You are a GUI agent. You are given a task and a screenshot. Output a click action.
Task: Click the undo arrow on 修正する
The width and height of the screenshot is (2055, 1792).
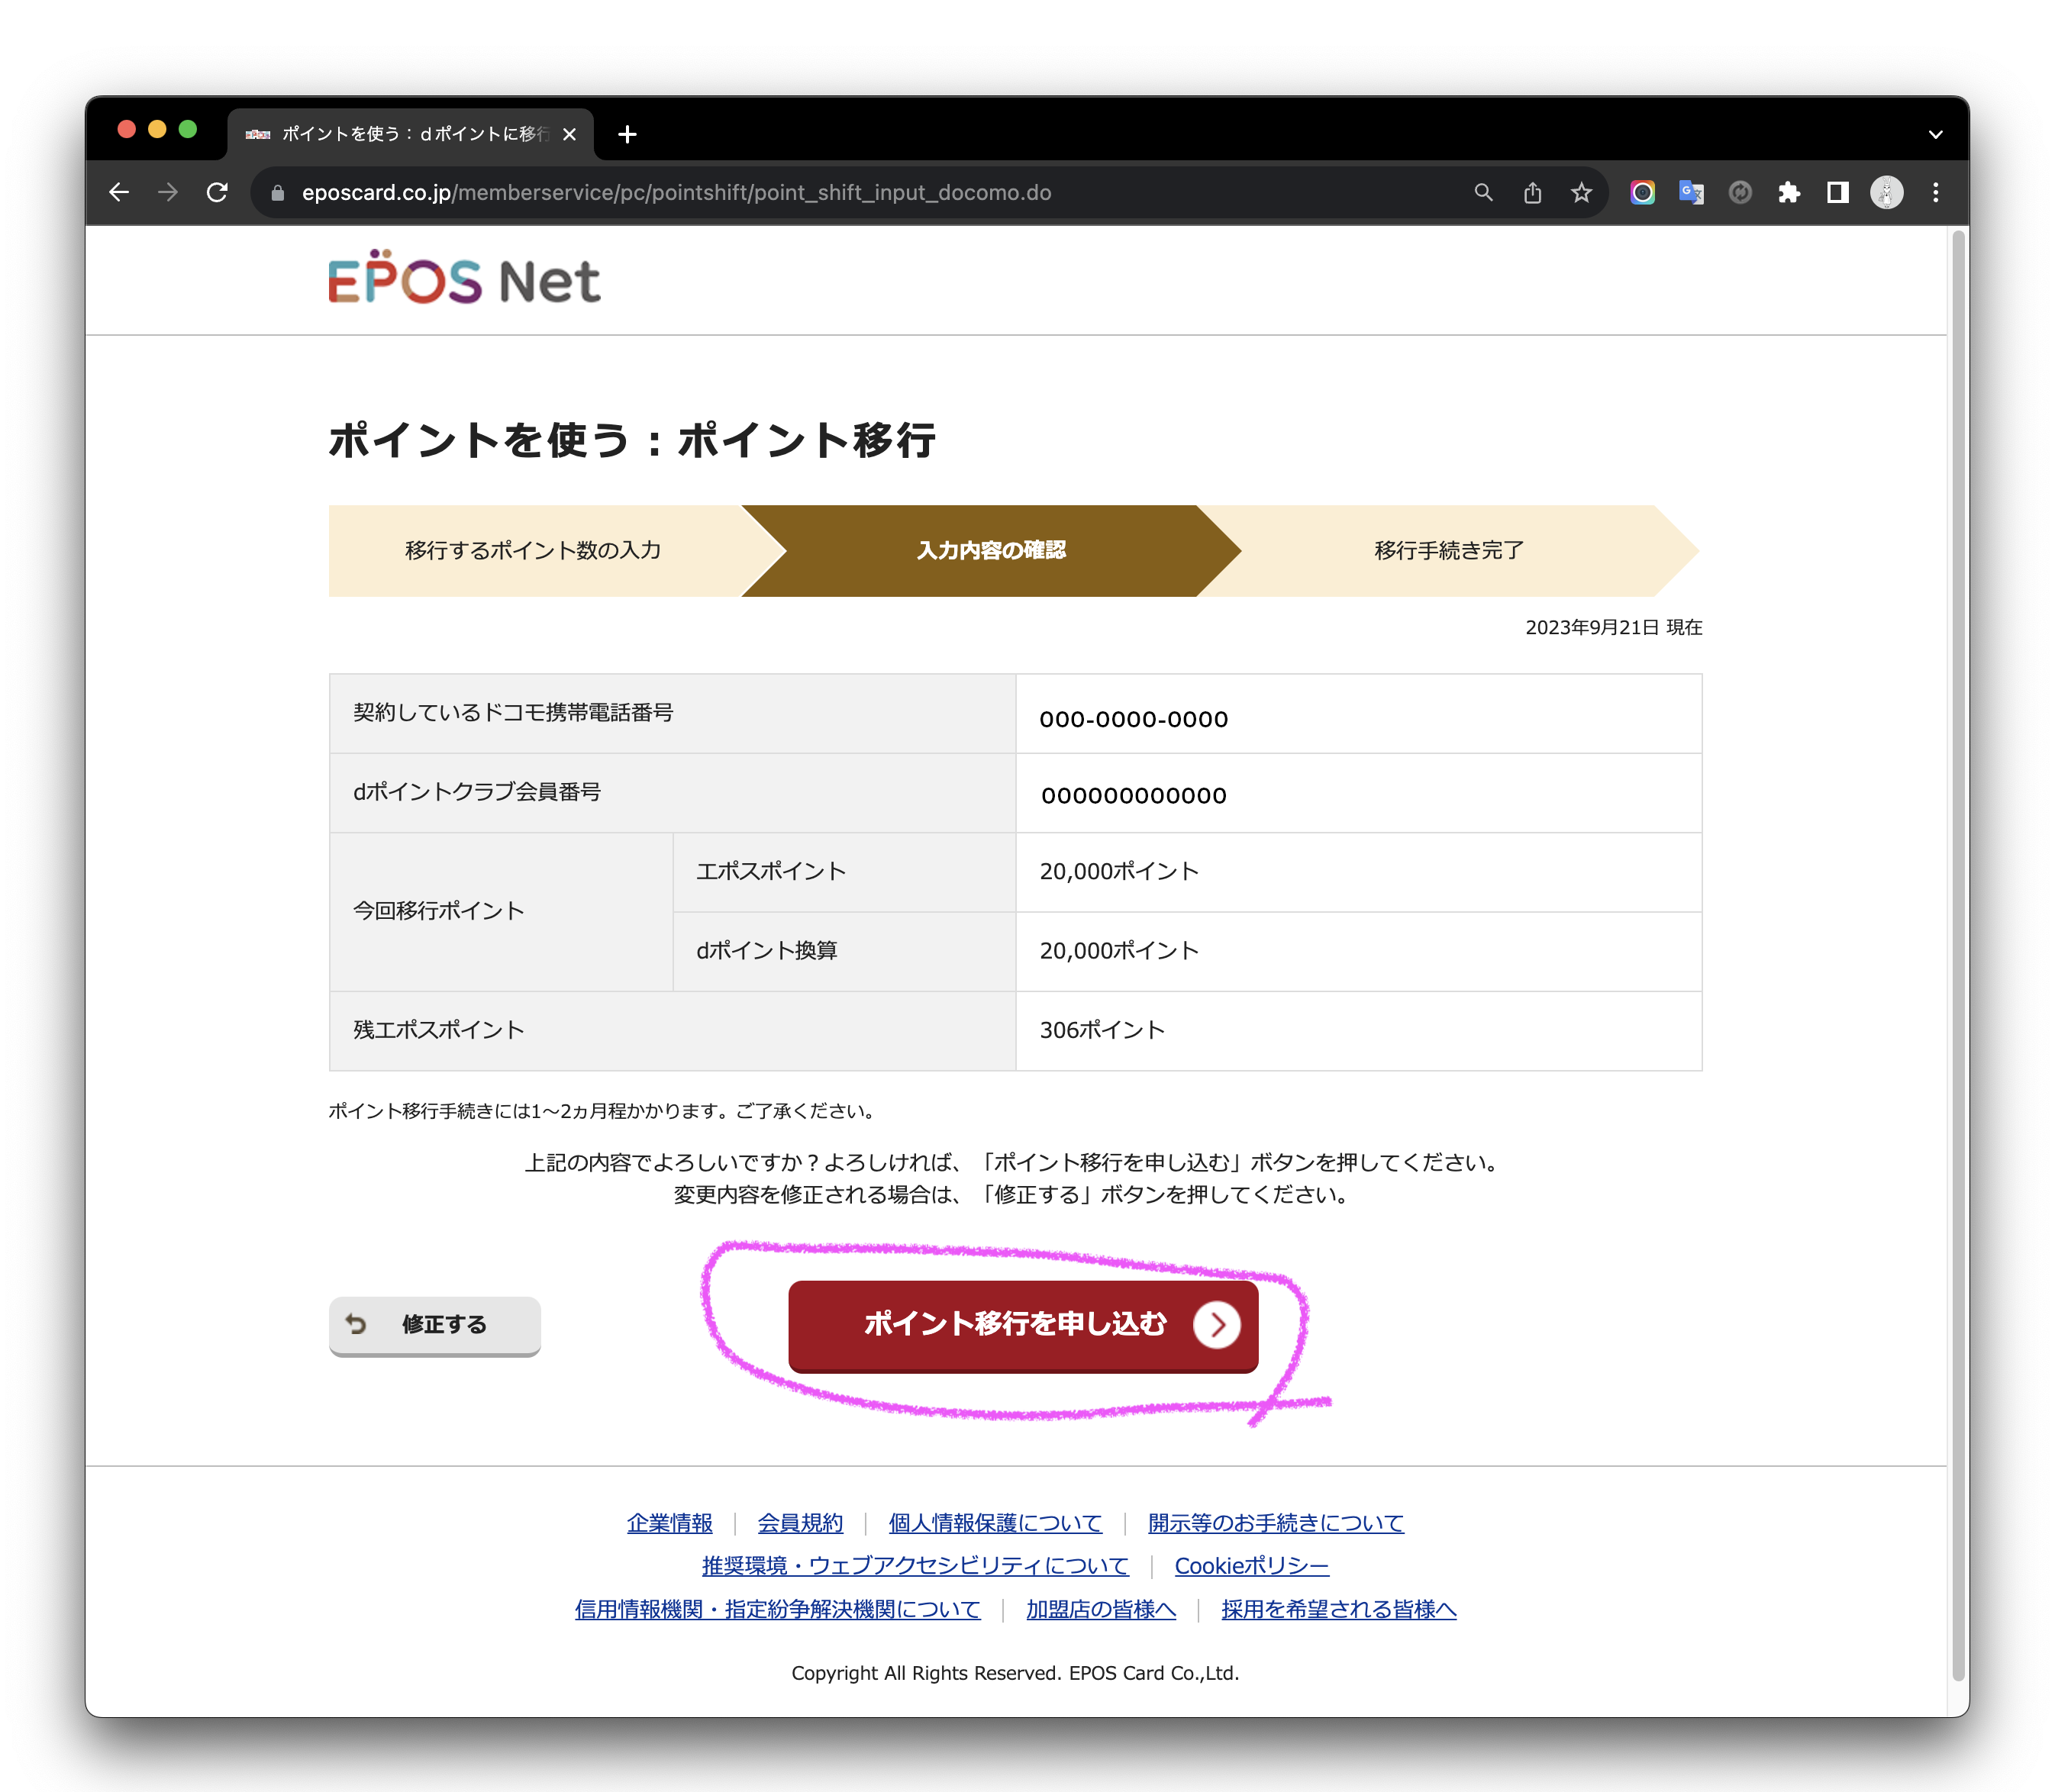point(356,1324)
